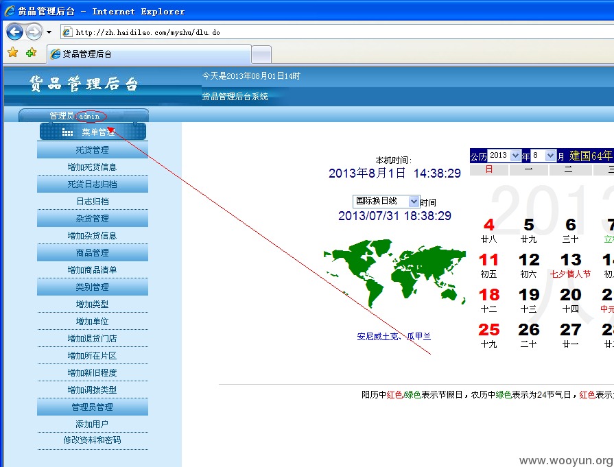The width and height of the screenshot is (614, 467).
Task: Click the 菜单管理 menu header
Action: coord(93,132)
